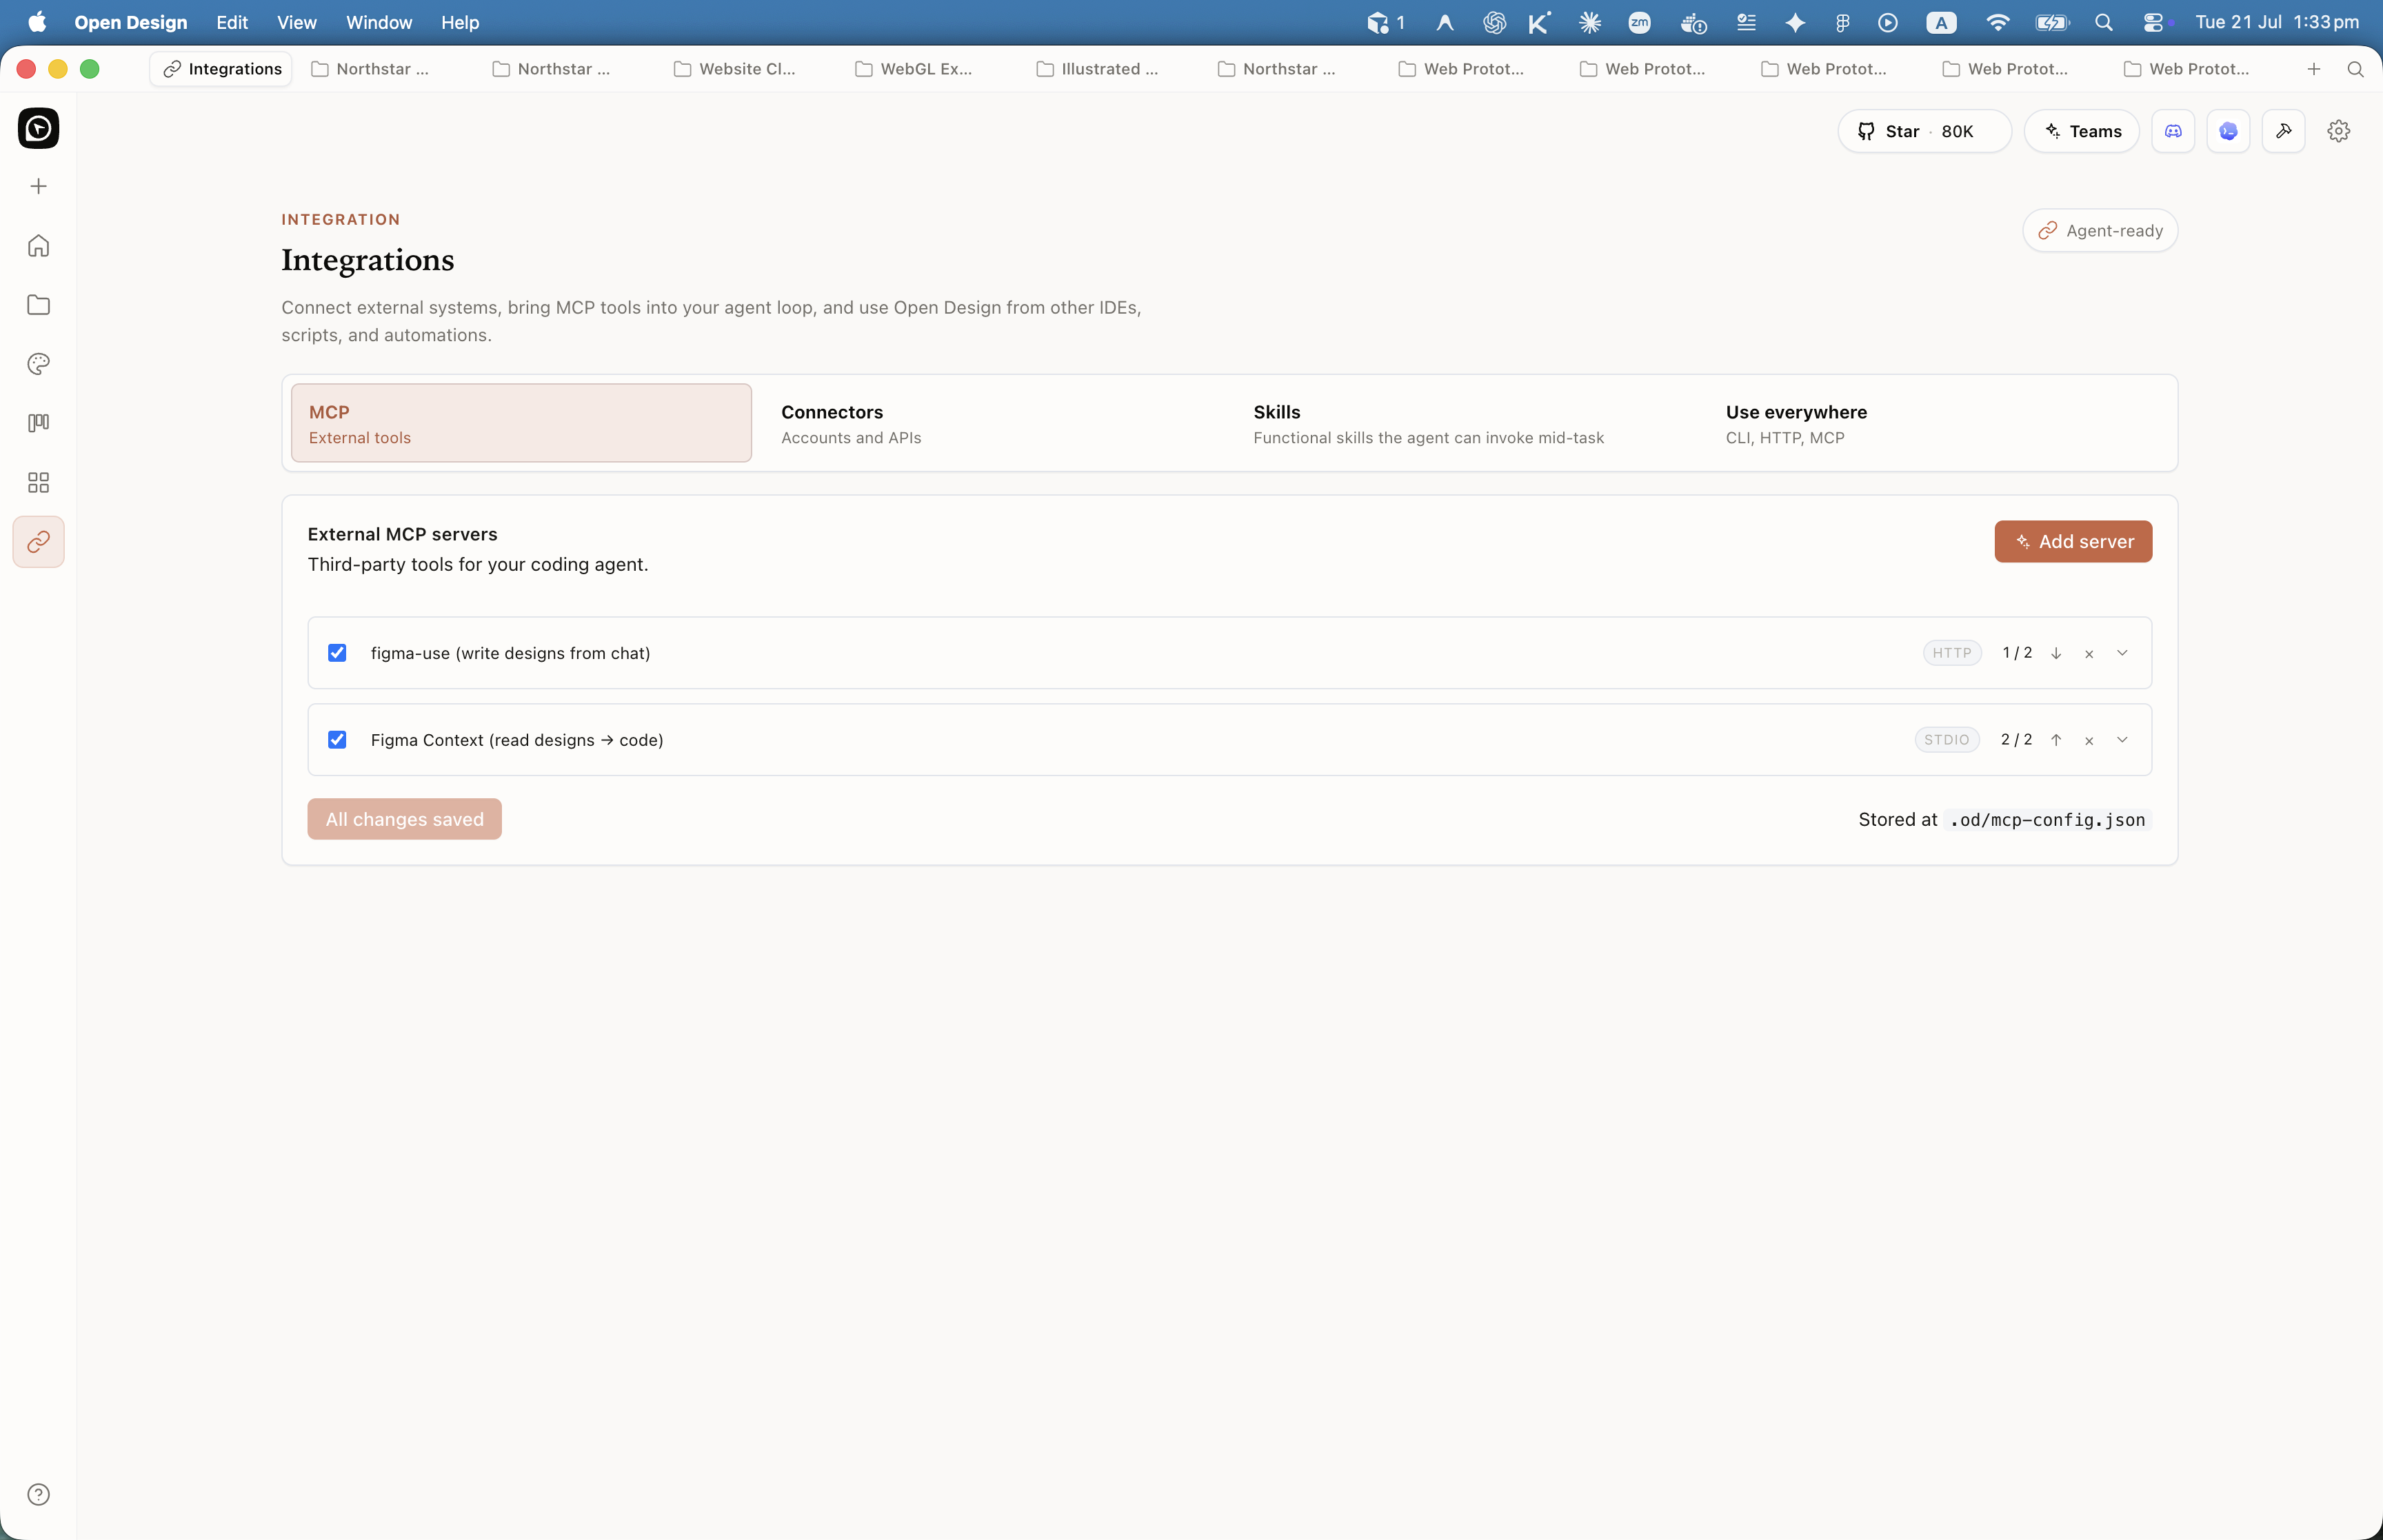Open the palette design systems icon
The height and width of the screenshot is (1540, 2383).
(x=38, y=364)
